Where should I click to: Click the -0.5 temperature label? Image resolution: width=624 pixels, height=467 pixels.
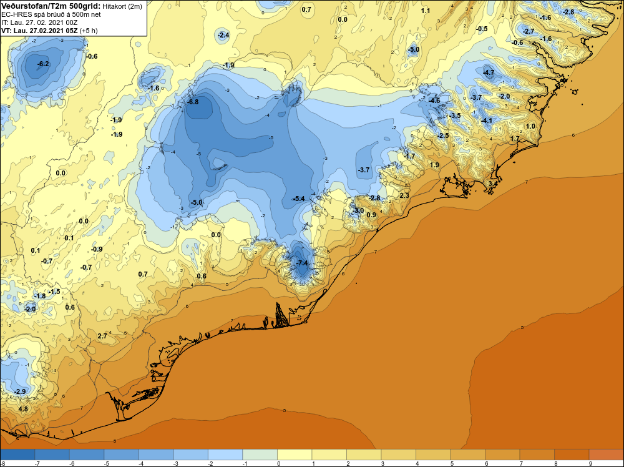pos(482,29)
